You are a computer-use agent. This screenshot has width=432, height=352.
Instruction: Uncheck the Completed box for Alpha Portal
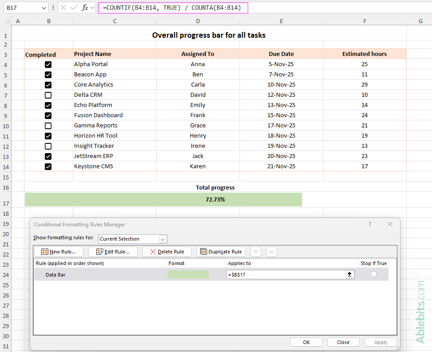[48, 64]
